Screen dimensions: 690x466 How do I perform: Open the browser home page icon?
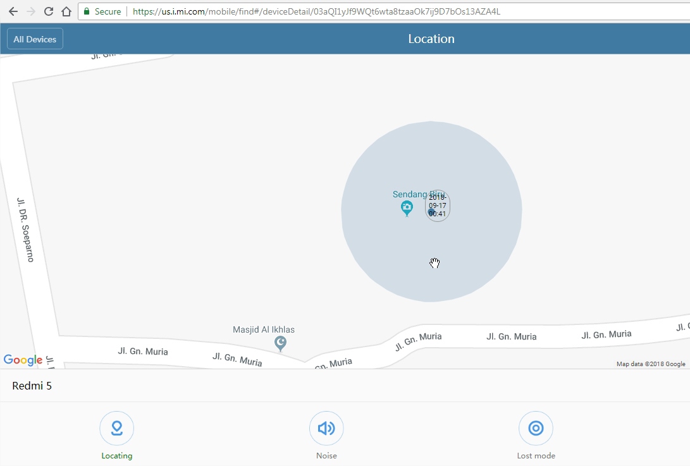66,11
